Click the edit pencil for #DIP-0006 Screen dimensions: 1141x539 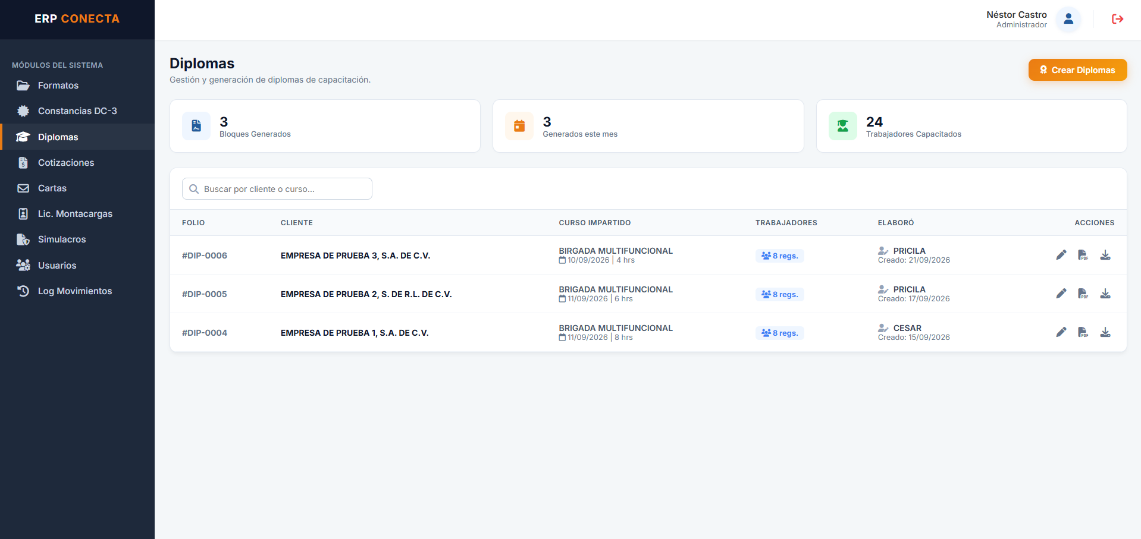1061,255
